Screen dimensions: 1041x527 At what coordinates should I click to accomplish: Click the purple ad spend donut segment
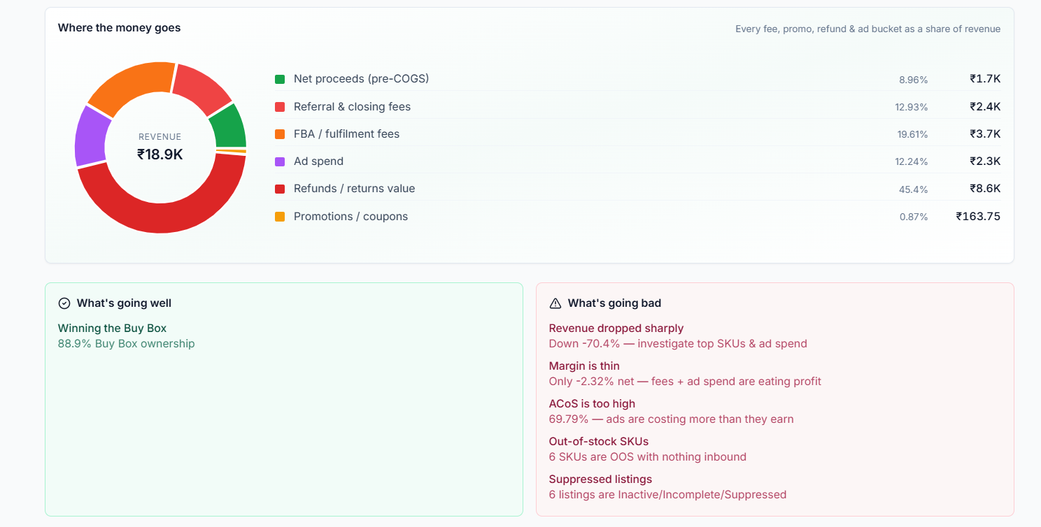[91, 138]
